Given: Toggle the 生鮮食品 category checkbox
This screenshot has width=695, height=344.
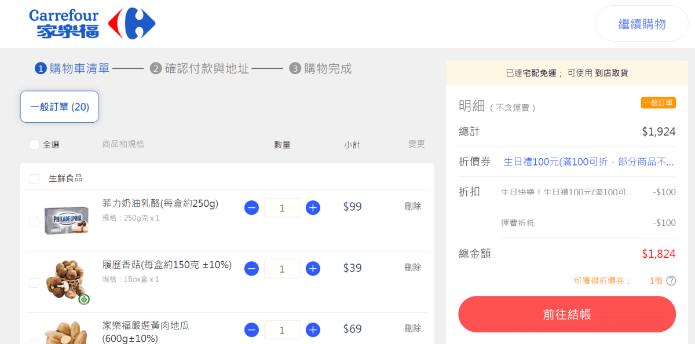Looking at the screenshot, I should (x=34, y=179).
